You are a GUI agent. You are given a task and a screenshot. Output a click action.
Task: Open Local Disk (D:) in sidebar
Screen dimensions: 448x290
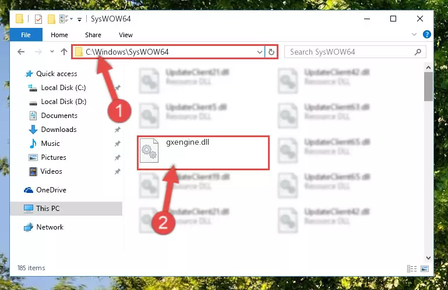point(64,102)
